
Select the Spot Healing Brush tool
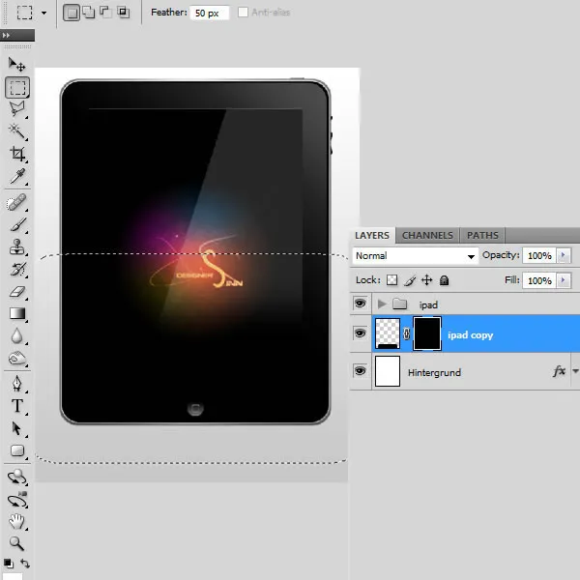[x=16, y=202]
